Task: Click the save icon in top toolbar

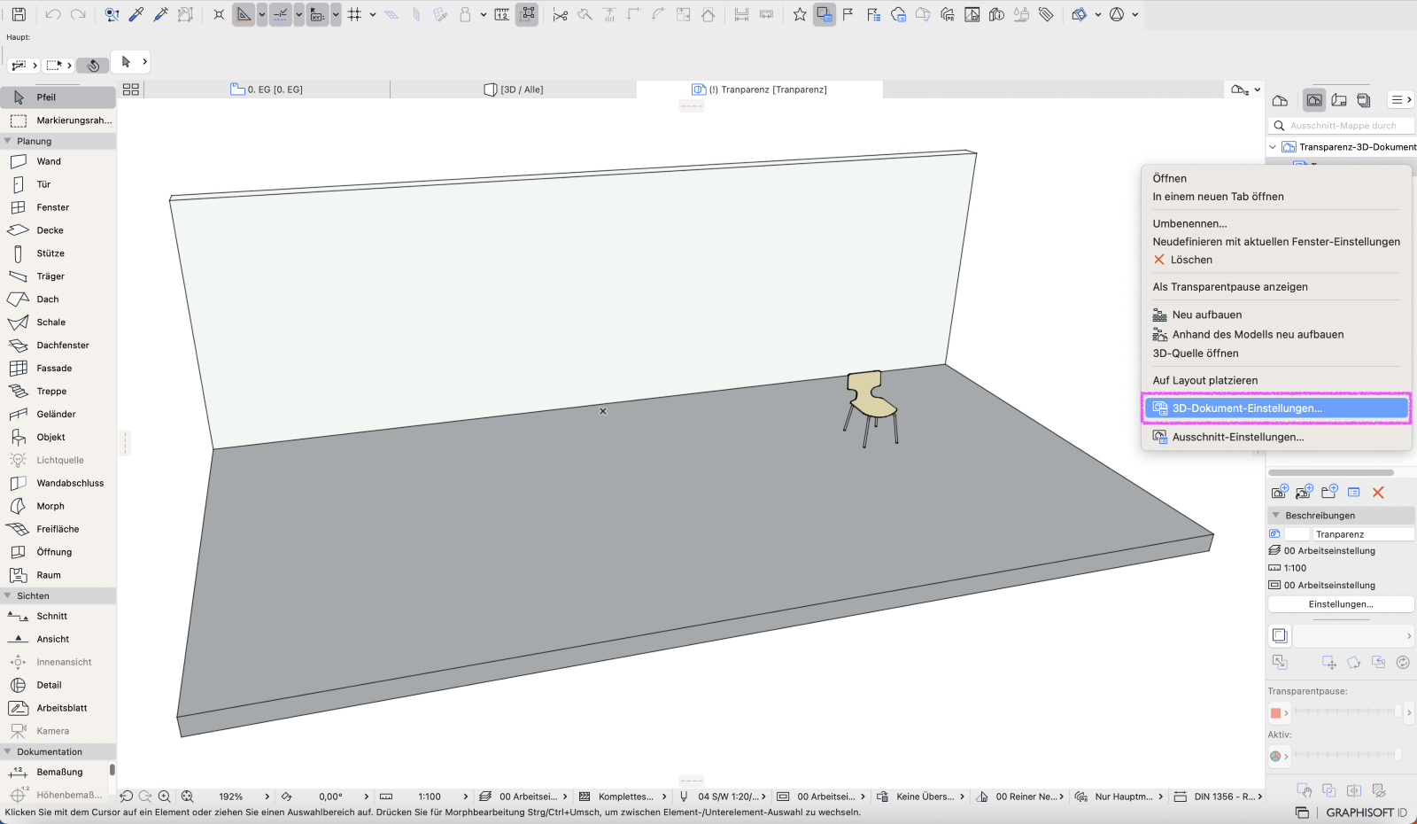Action: pyautogui.click(x=19, y=14)
